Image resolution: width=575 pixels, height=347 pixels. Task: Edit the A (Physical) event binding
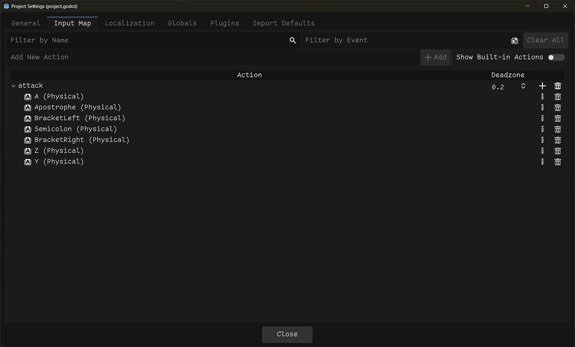pos(542,97)
